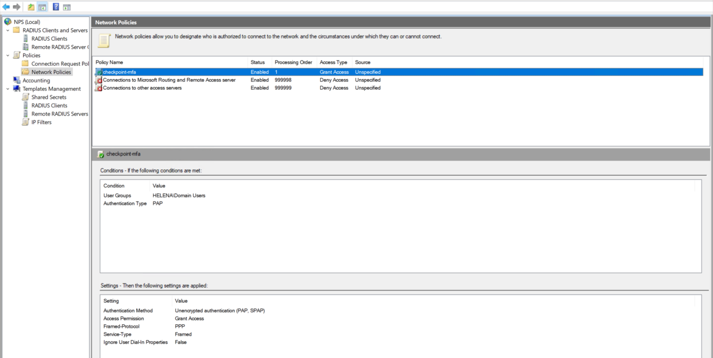Open Help via the question mark icon

[x=56, y=7]
